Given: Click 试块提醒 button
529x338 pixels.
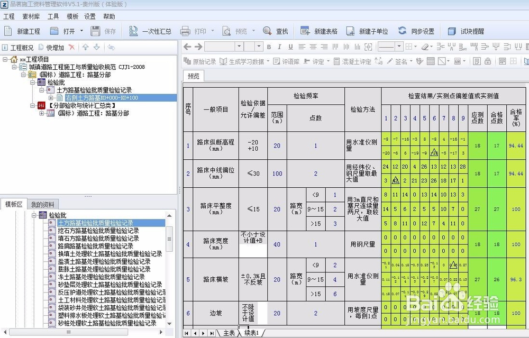Looking at the screenshot, I should 466,31.
